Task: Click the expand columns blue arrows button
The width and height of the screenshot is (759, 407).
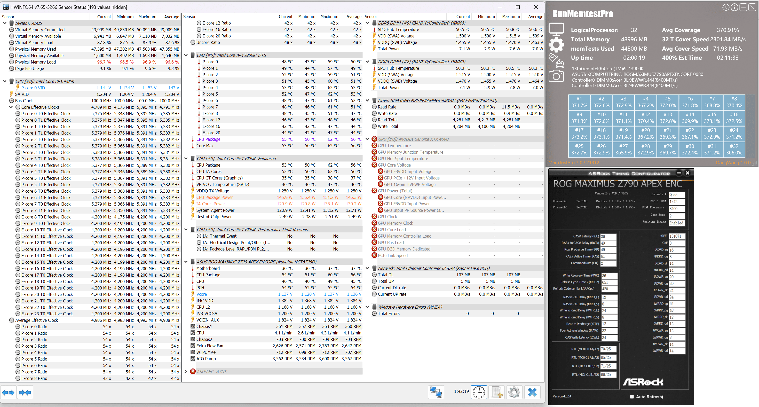Action: pyautogui.click(x=8, y=392)
